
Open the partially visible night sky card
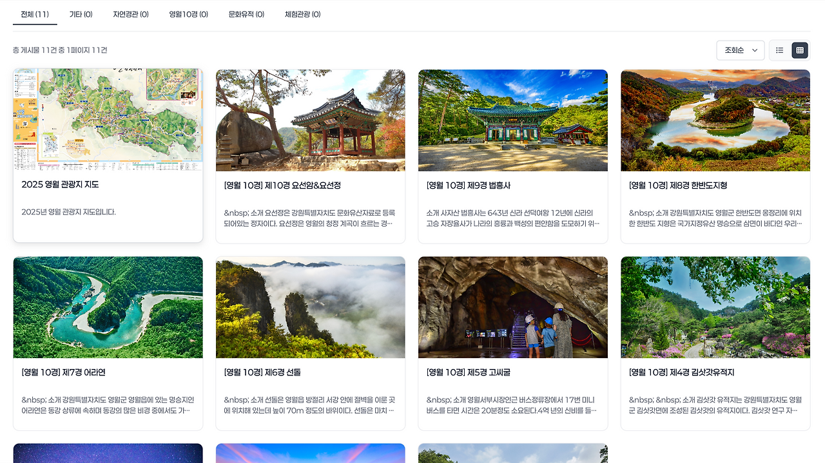tap(108, 453)
